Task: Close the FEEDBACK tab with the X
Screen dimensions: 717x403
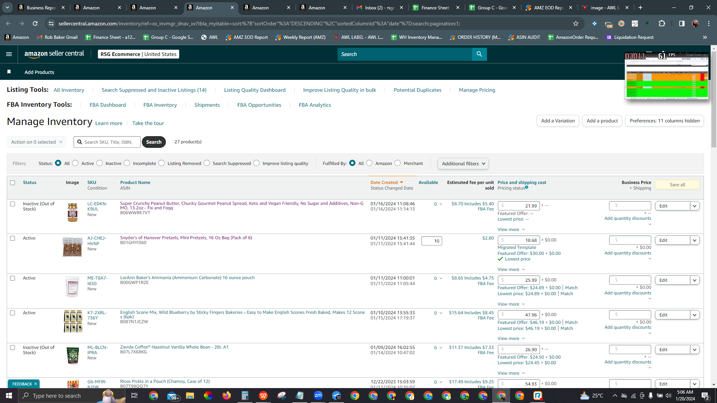Action: (36, 384)
